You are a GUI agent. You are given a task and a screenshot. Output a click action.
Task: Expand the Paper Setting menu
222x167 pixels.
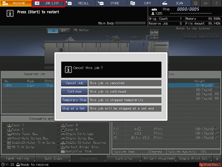pos(18,158)
